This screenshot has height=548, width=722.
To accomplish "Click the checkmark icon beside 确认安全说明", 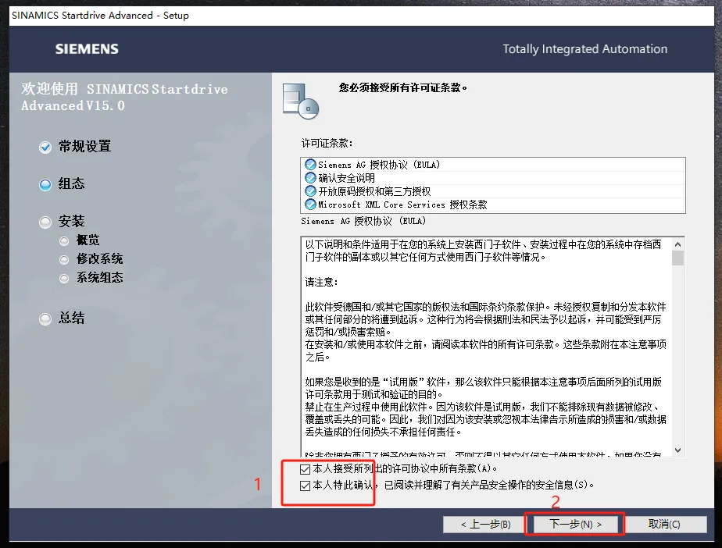I will click(310, 178).
